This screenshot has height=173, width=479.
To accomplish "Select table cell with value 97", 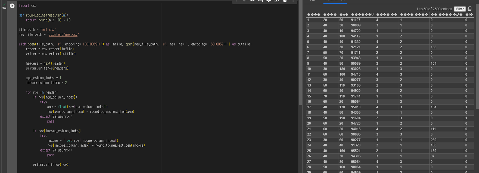I will tap(447, 156).
